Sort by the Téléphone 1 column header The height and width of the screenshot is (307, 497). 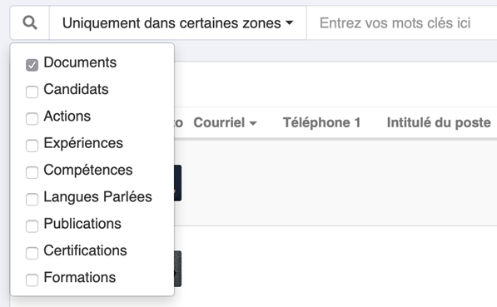(321, 122)
